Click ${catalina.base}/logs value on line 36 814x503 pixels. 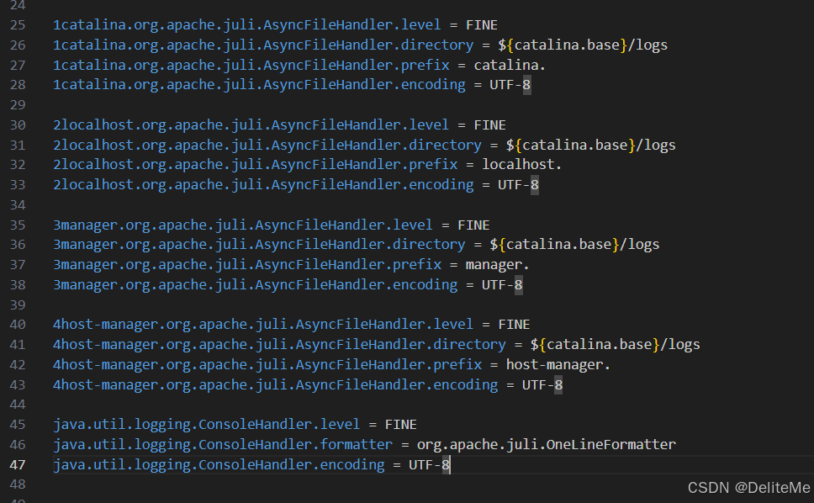[x=574, y=245]
